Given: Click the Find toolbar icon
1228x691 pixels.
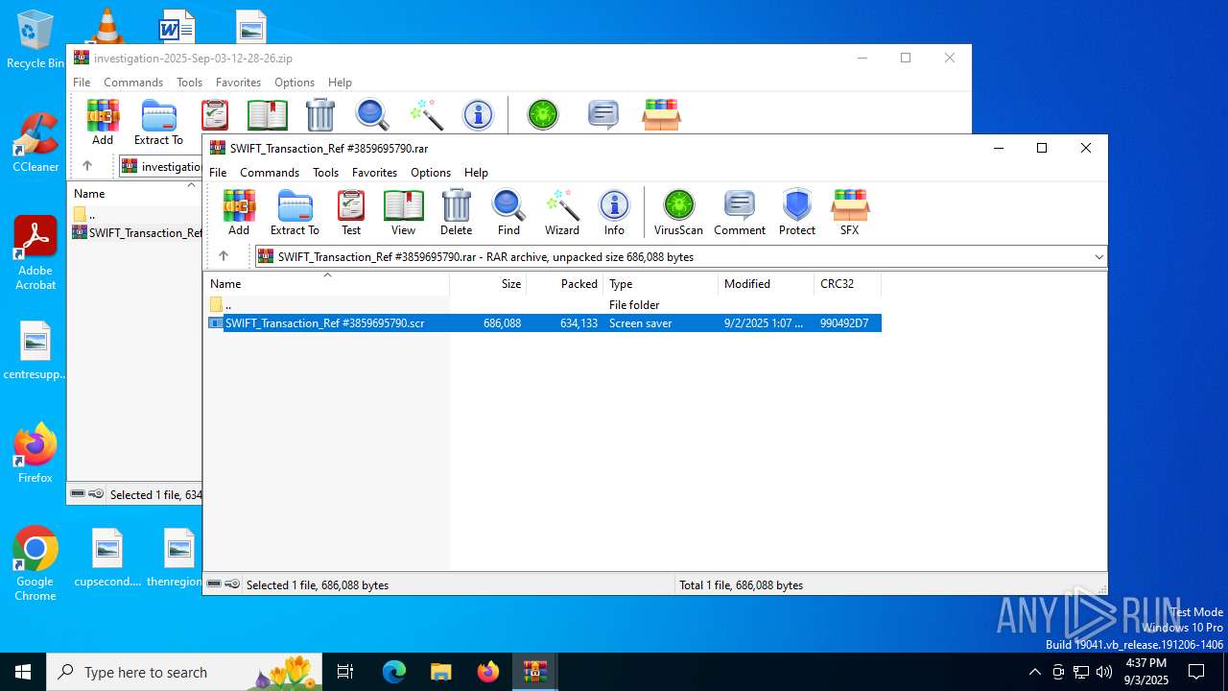Looking at the screenshot, I should (x=508, y=212).
